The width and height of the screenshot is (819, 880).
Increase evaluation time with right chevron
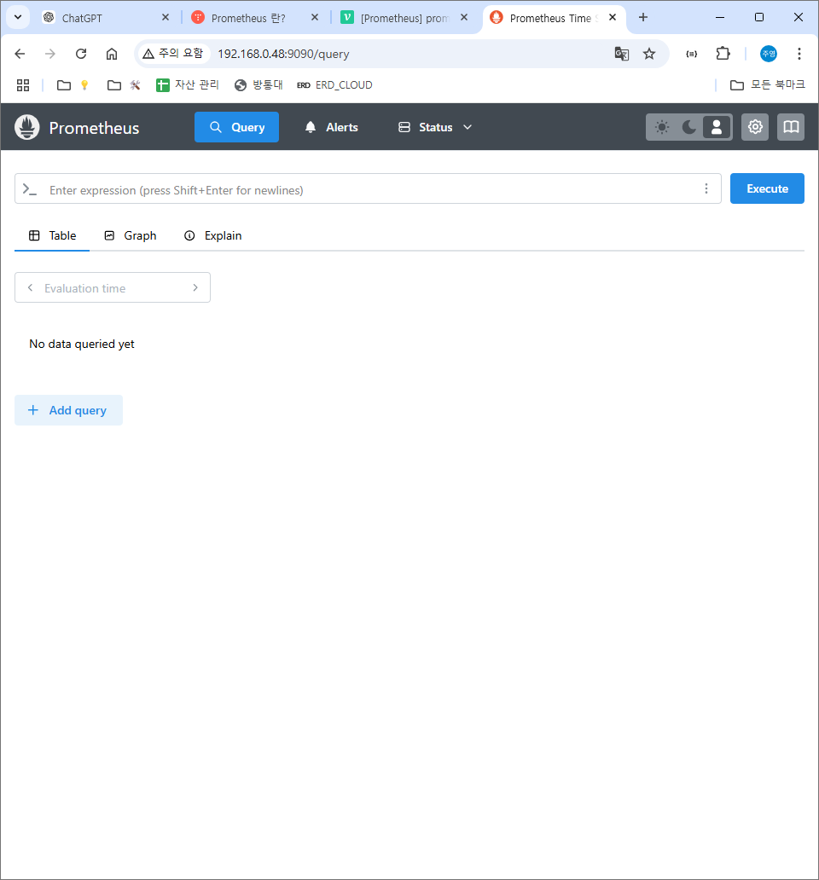tap(195, 287)
